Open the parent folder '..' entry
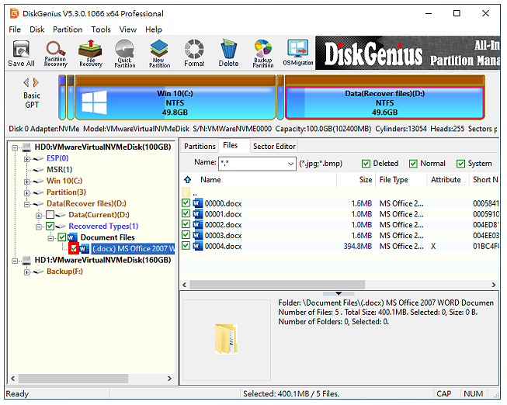The image size is (507, 405). coord(190,192)
